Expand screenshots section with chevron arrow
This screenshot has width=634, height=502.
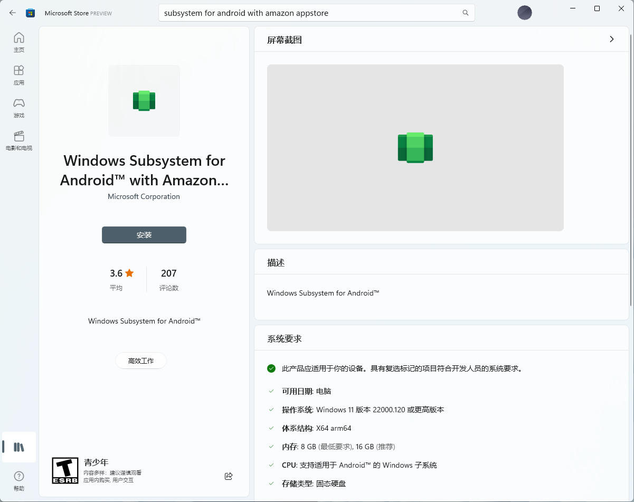(x=612, y=39)
